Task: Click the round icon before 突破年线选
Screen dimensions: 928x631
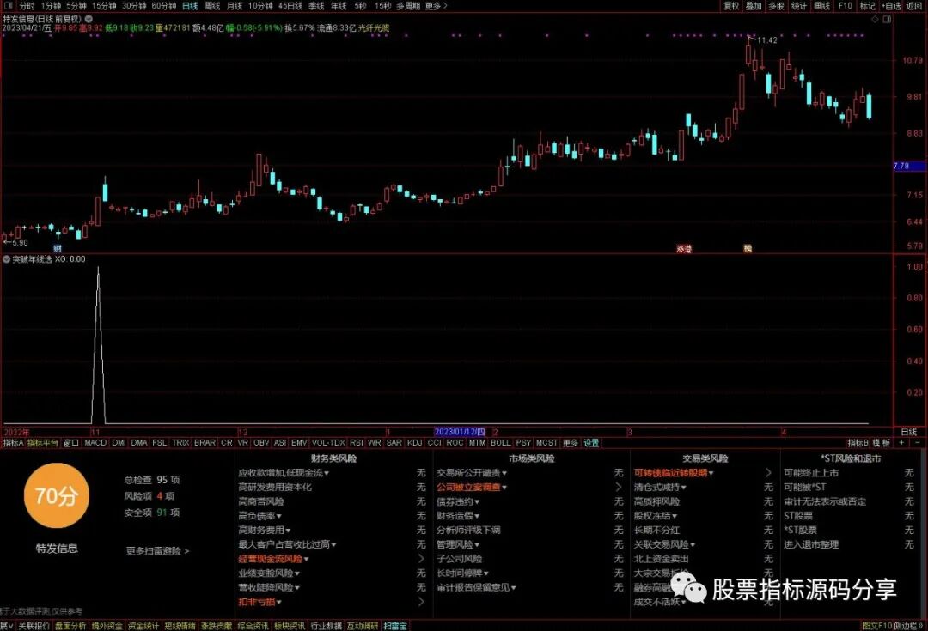Action: [7, 259]
